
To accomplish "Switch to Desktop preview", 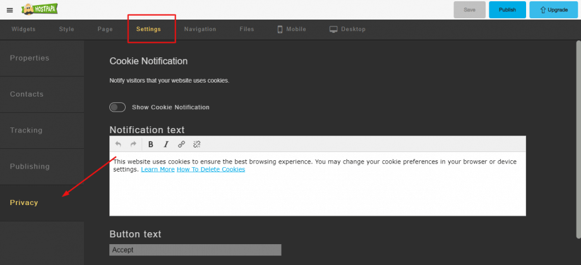I will (x=347, y=29).
